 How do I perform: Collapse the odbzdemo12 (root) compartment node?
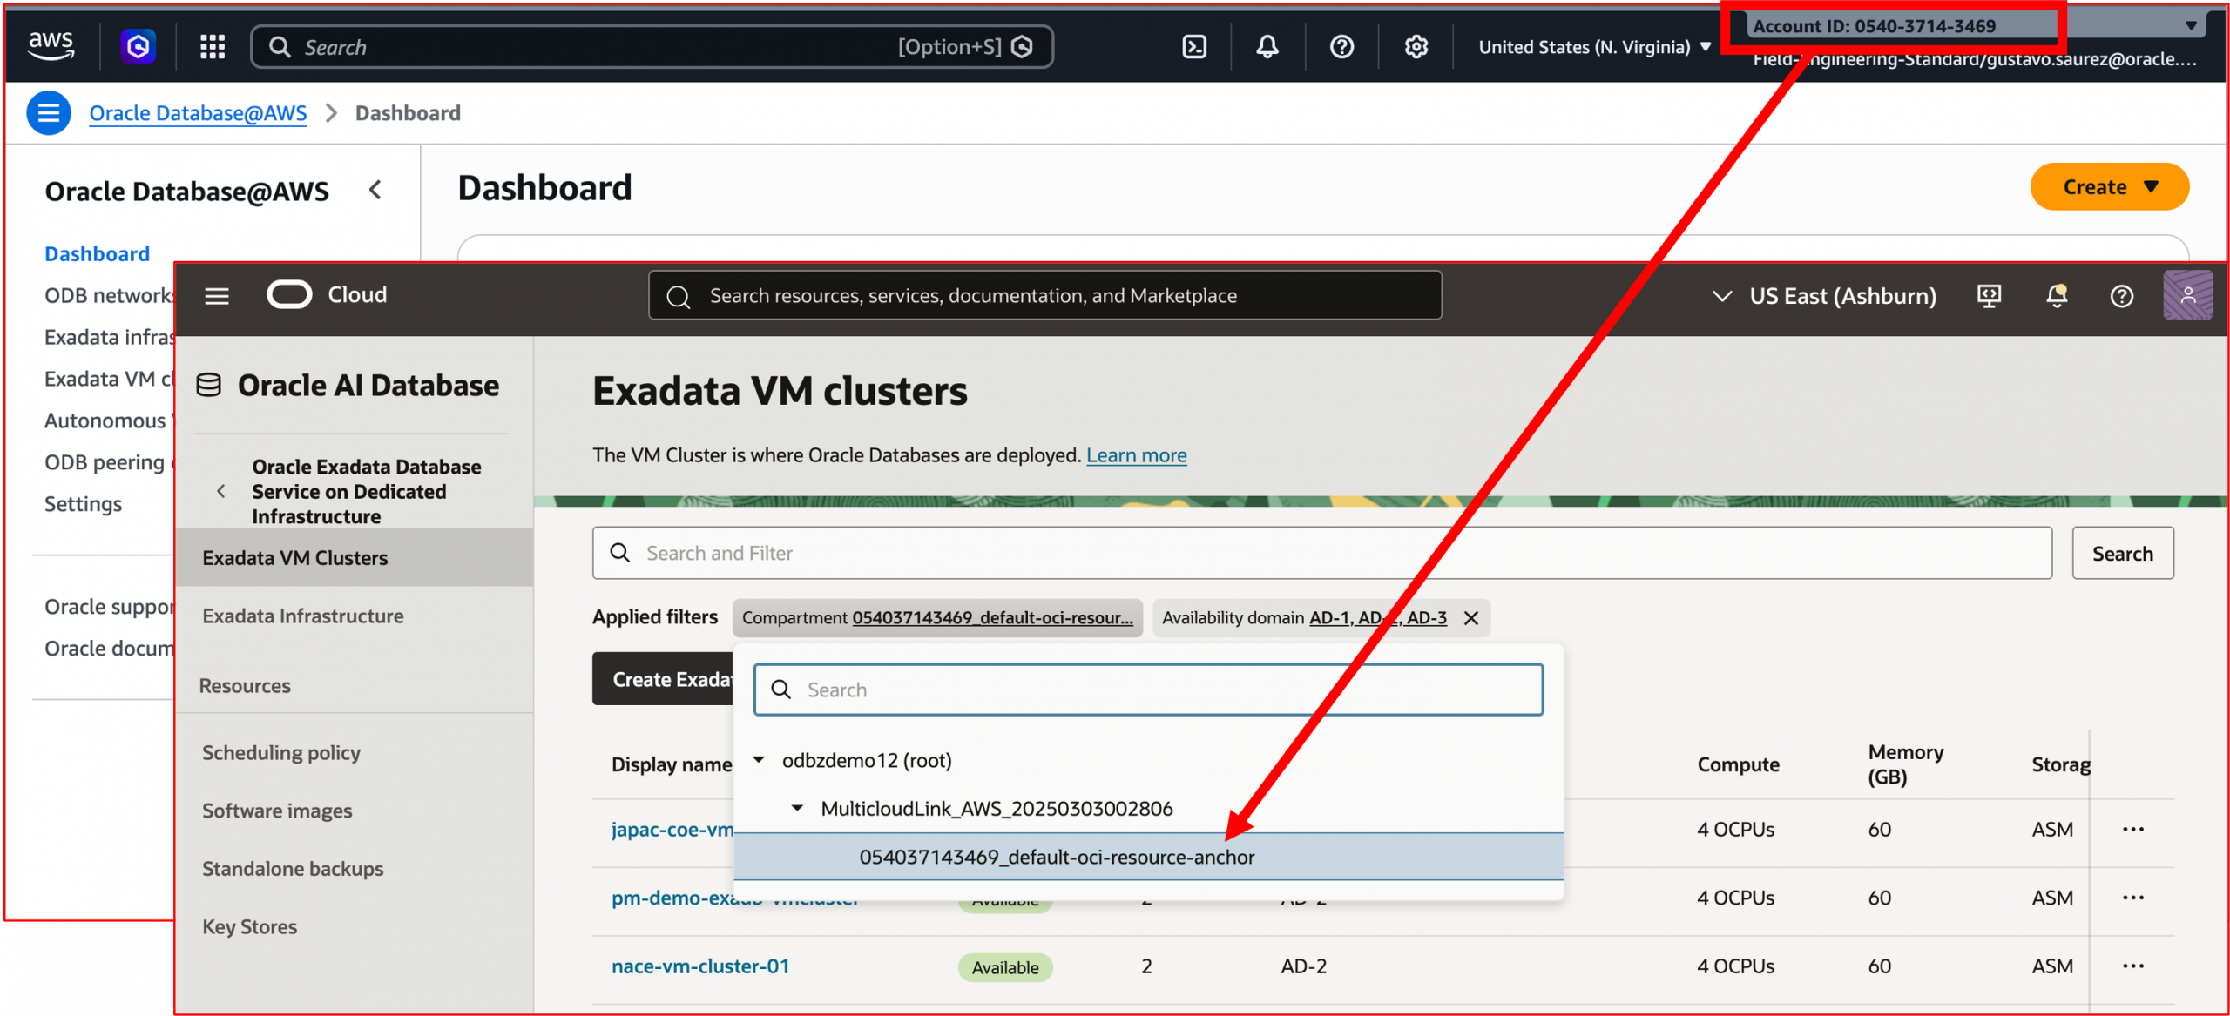point(759,759)
